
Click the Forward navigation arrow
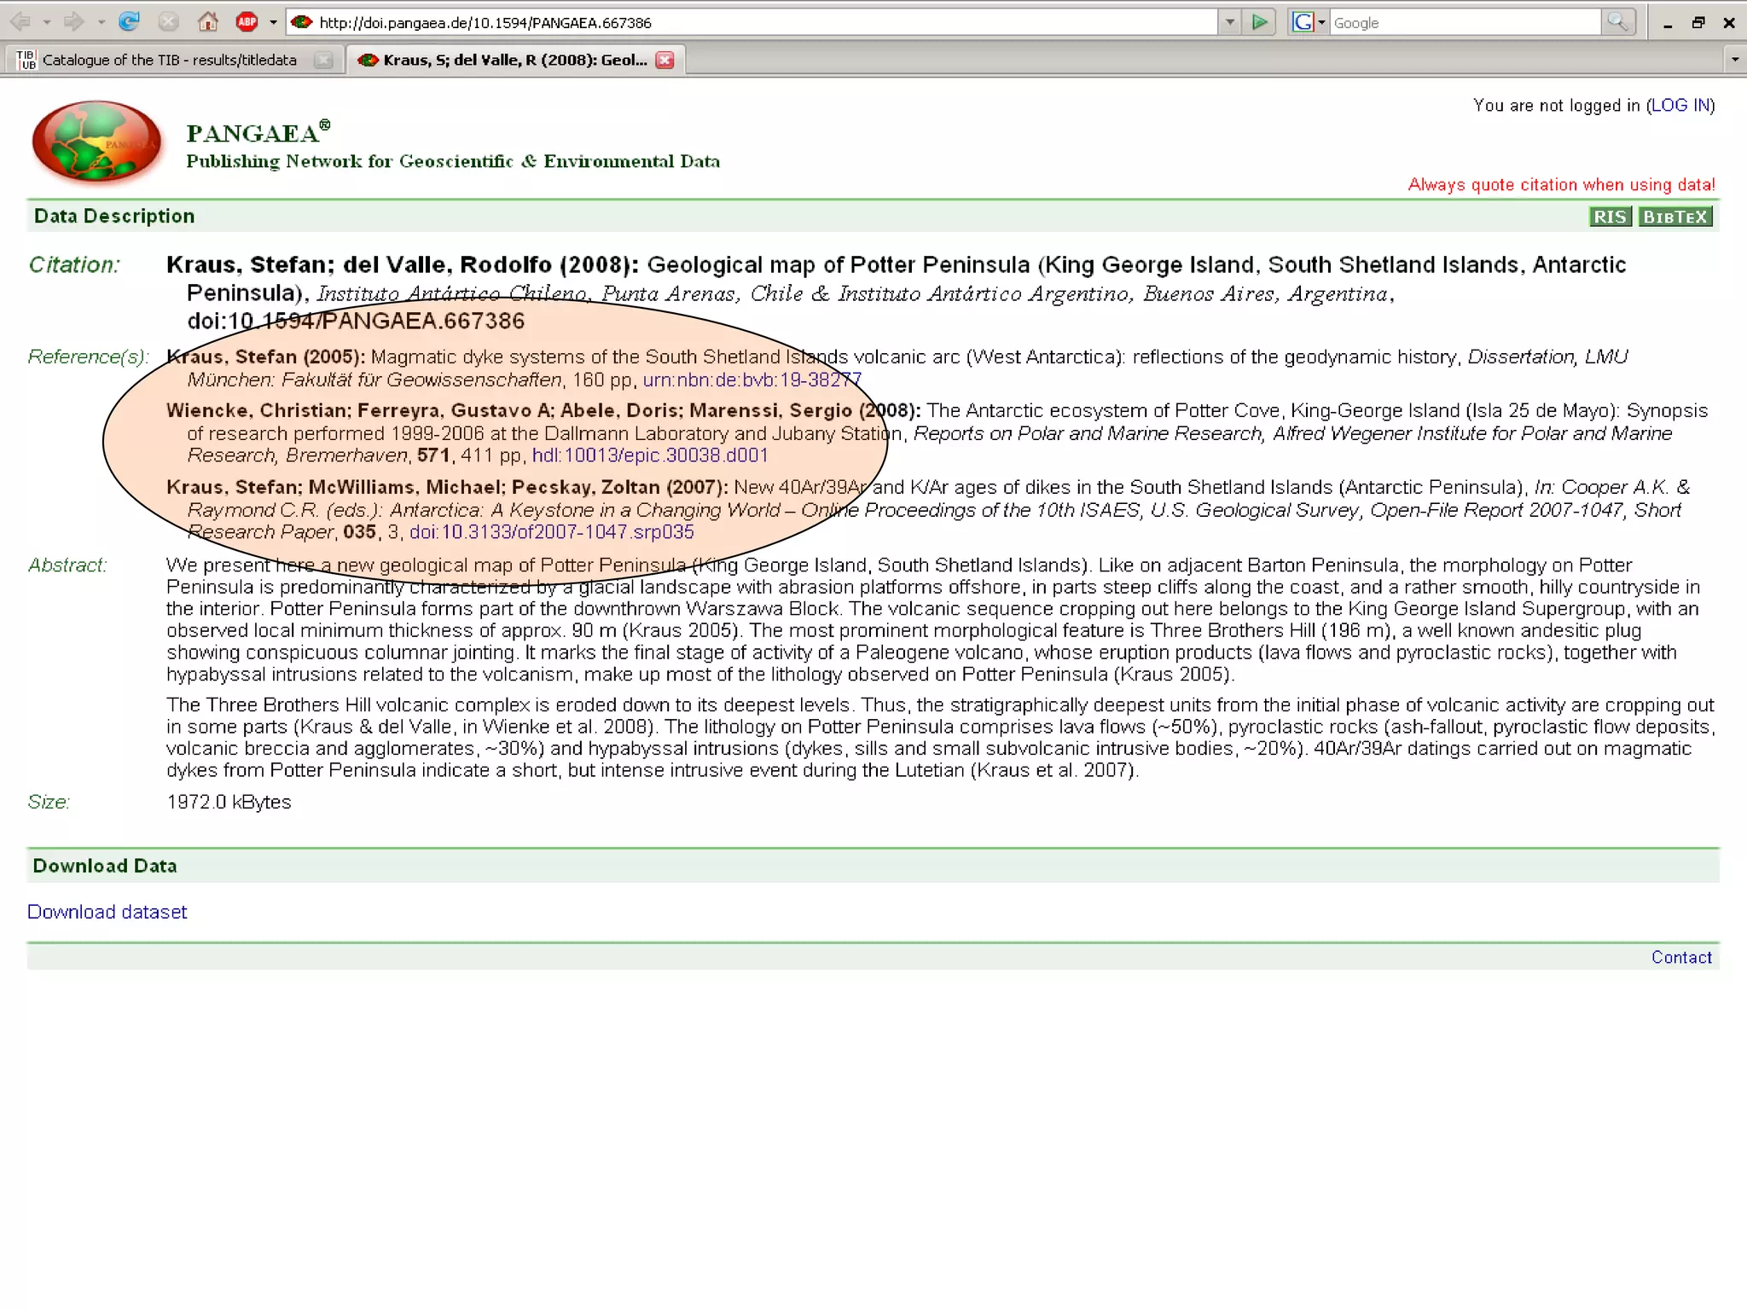[x=74, y=22]
